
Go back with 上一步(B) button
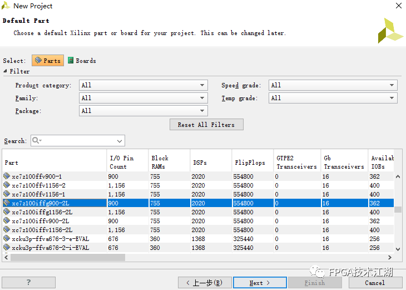(x=205, y=282)
